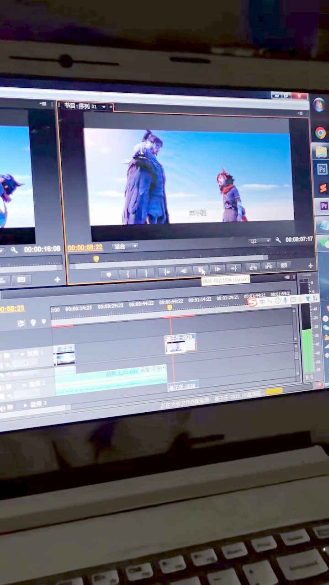Screen dimensions: 329x585
Task: Step back one frame in Program monitor
Action: click(184, 271)
